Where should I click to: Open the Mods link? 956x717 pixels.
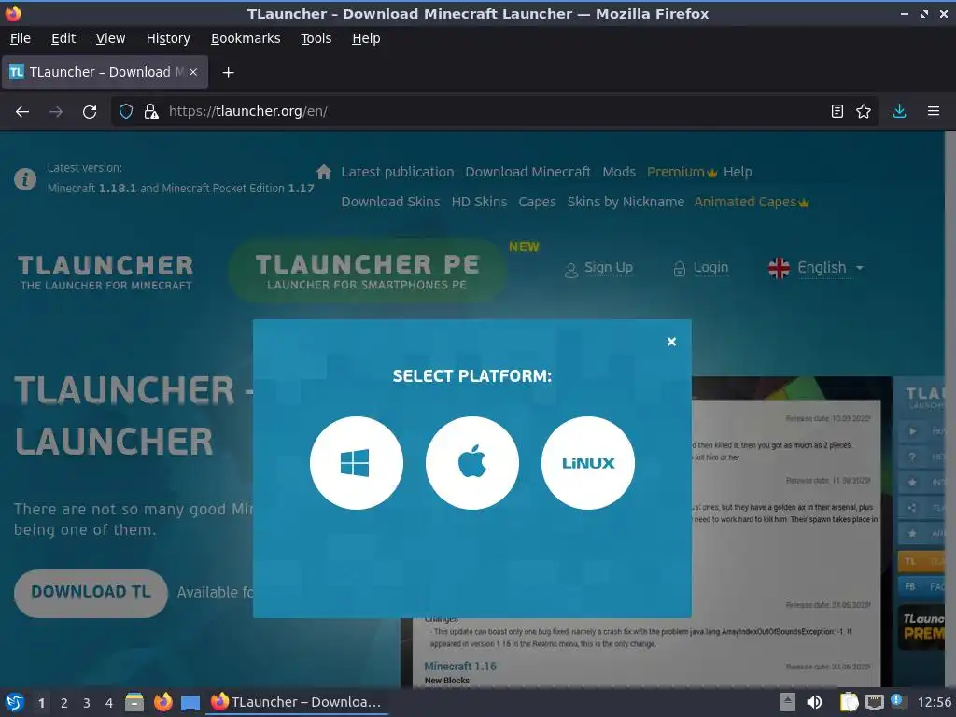click(619, 172)
